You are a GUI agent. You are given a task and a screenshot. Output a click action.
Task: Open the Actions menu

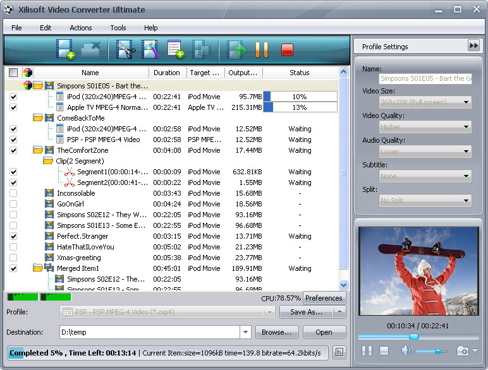pyautogui.click(x=80, y=28)
